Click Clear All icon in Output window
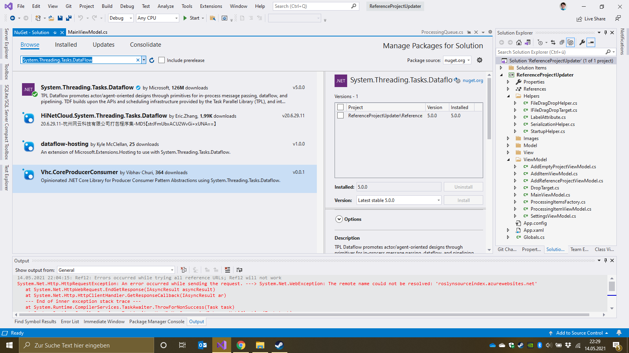629x353 pixels. pyautogui.click(x=227, y=270)
